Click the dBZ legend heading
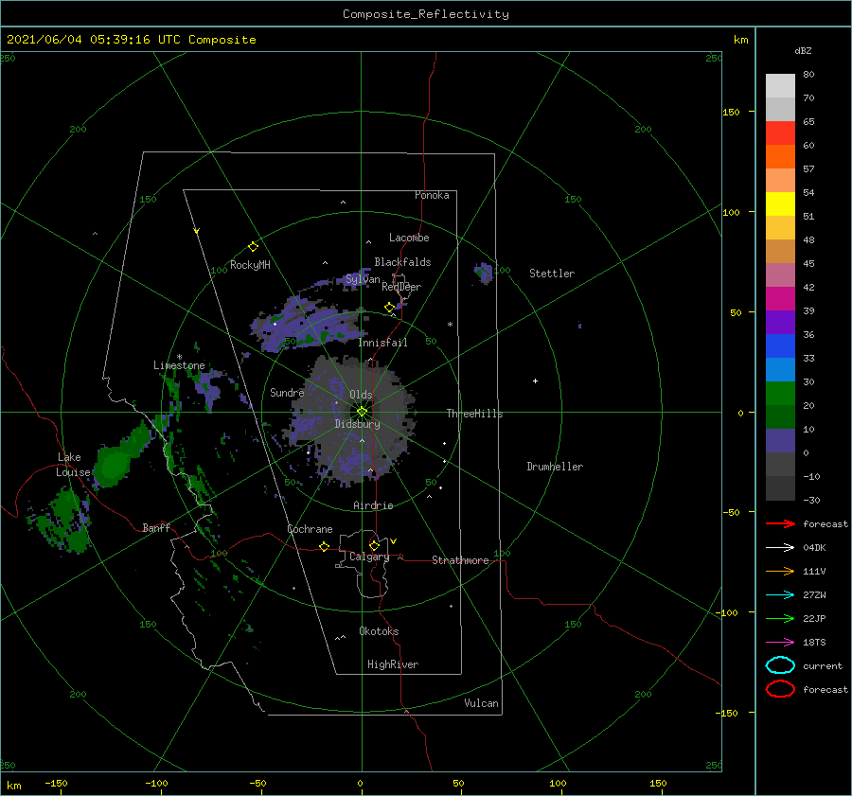Image resolution: width=852 pixels, height=796 pixels. (803, 50)
